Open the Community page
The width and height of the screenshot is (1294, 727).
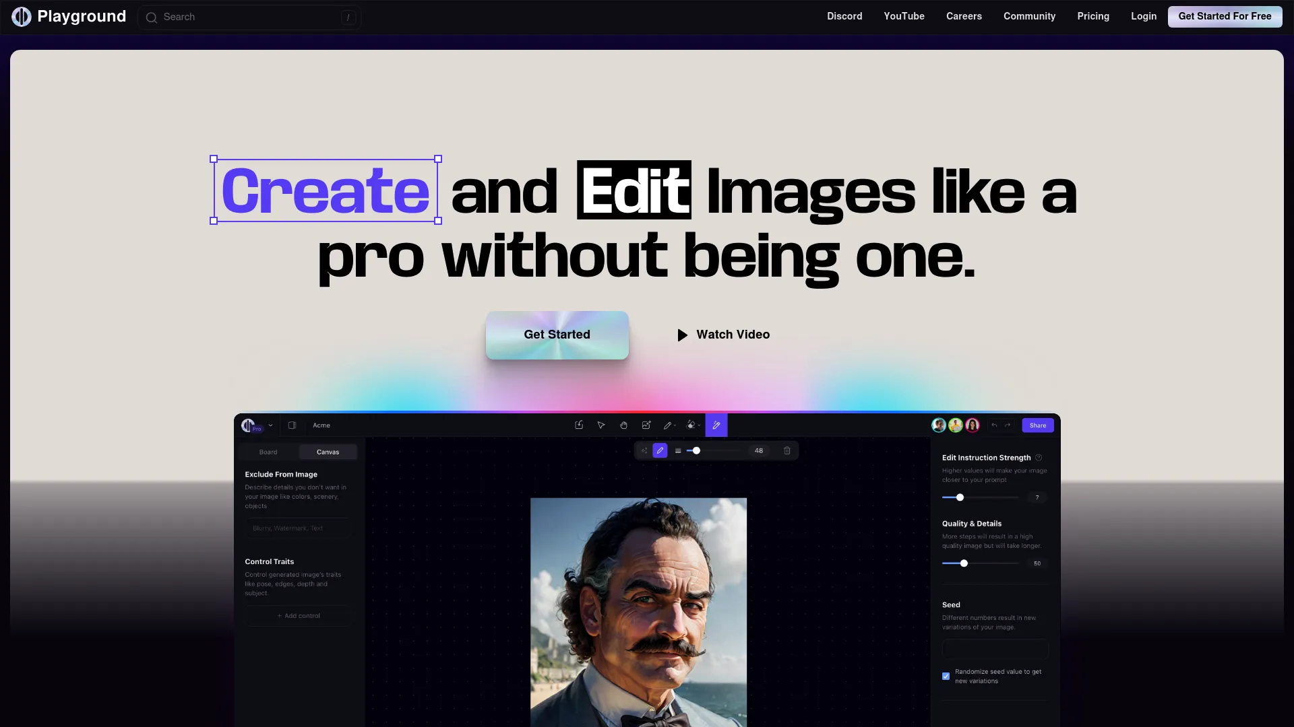tap(1029, 16)
